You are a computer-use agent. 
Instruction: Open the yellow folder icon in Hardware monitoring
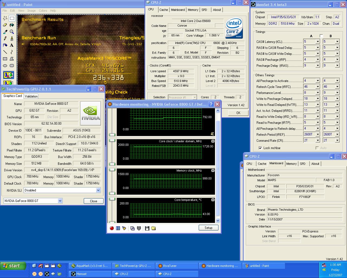153,228
